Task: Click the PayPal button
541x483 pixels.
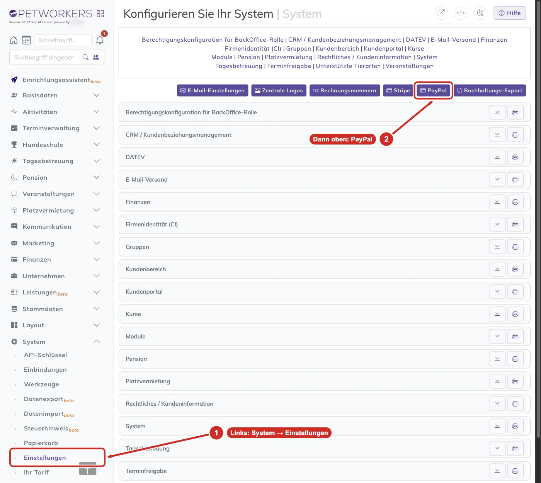Action: [433, 90]
